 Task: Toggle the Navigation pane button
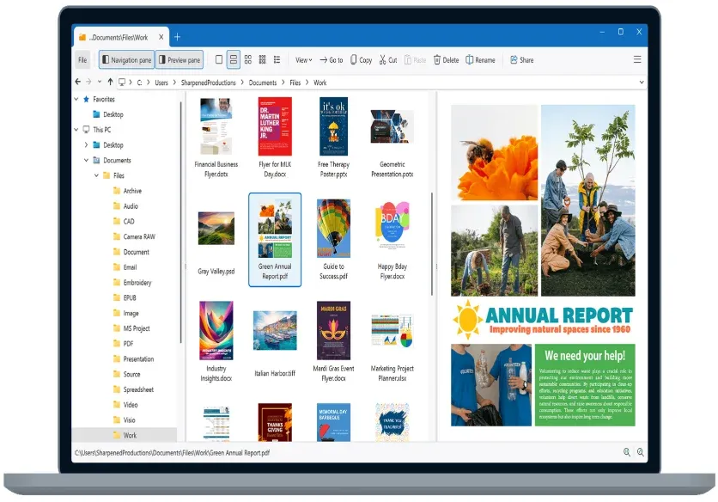[x=127, y=60]
